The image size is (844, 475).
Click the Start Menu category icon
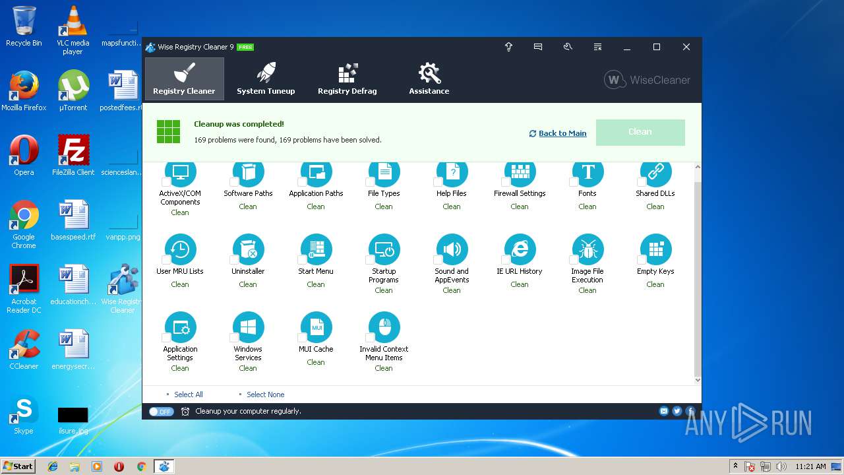pyautogui.click(x=316, y=249)
